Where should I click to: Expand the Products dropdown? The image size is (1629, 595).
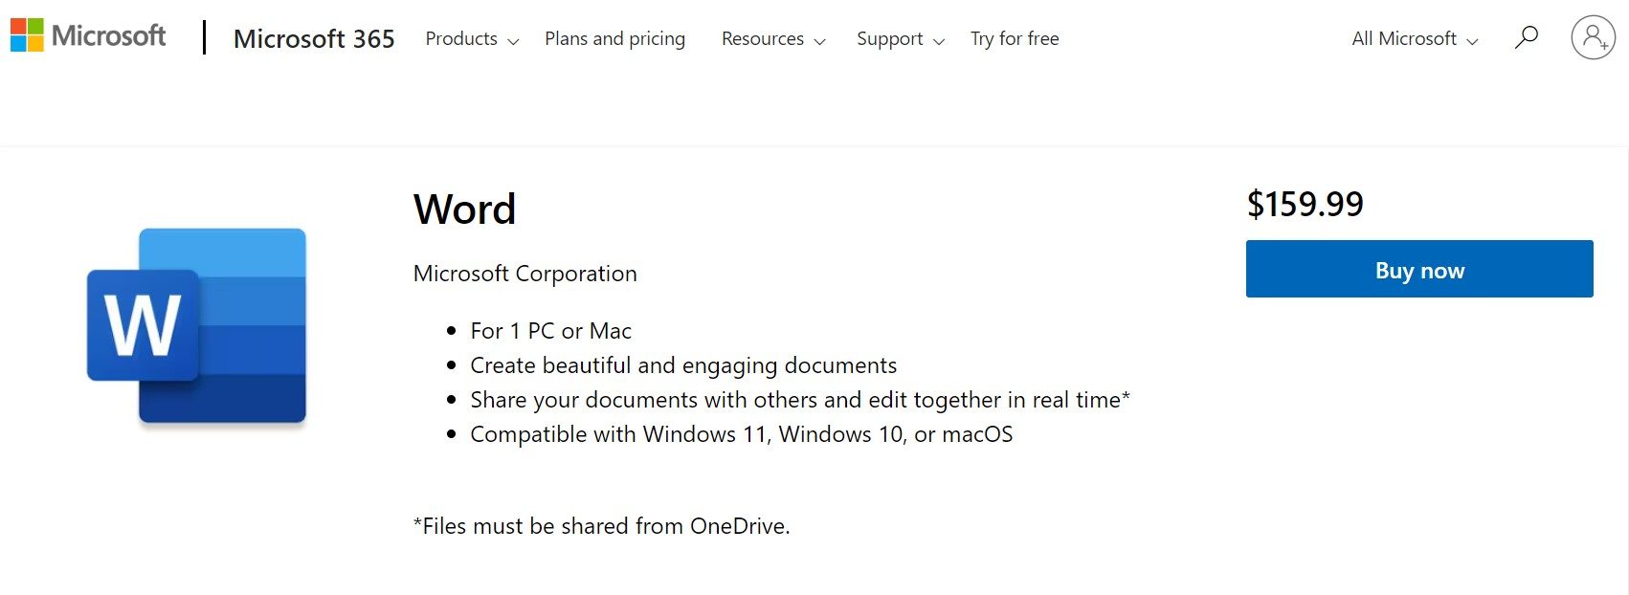(472, 39)
